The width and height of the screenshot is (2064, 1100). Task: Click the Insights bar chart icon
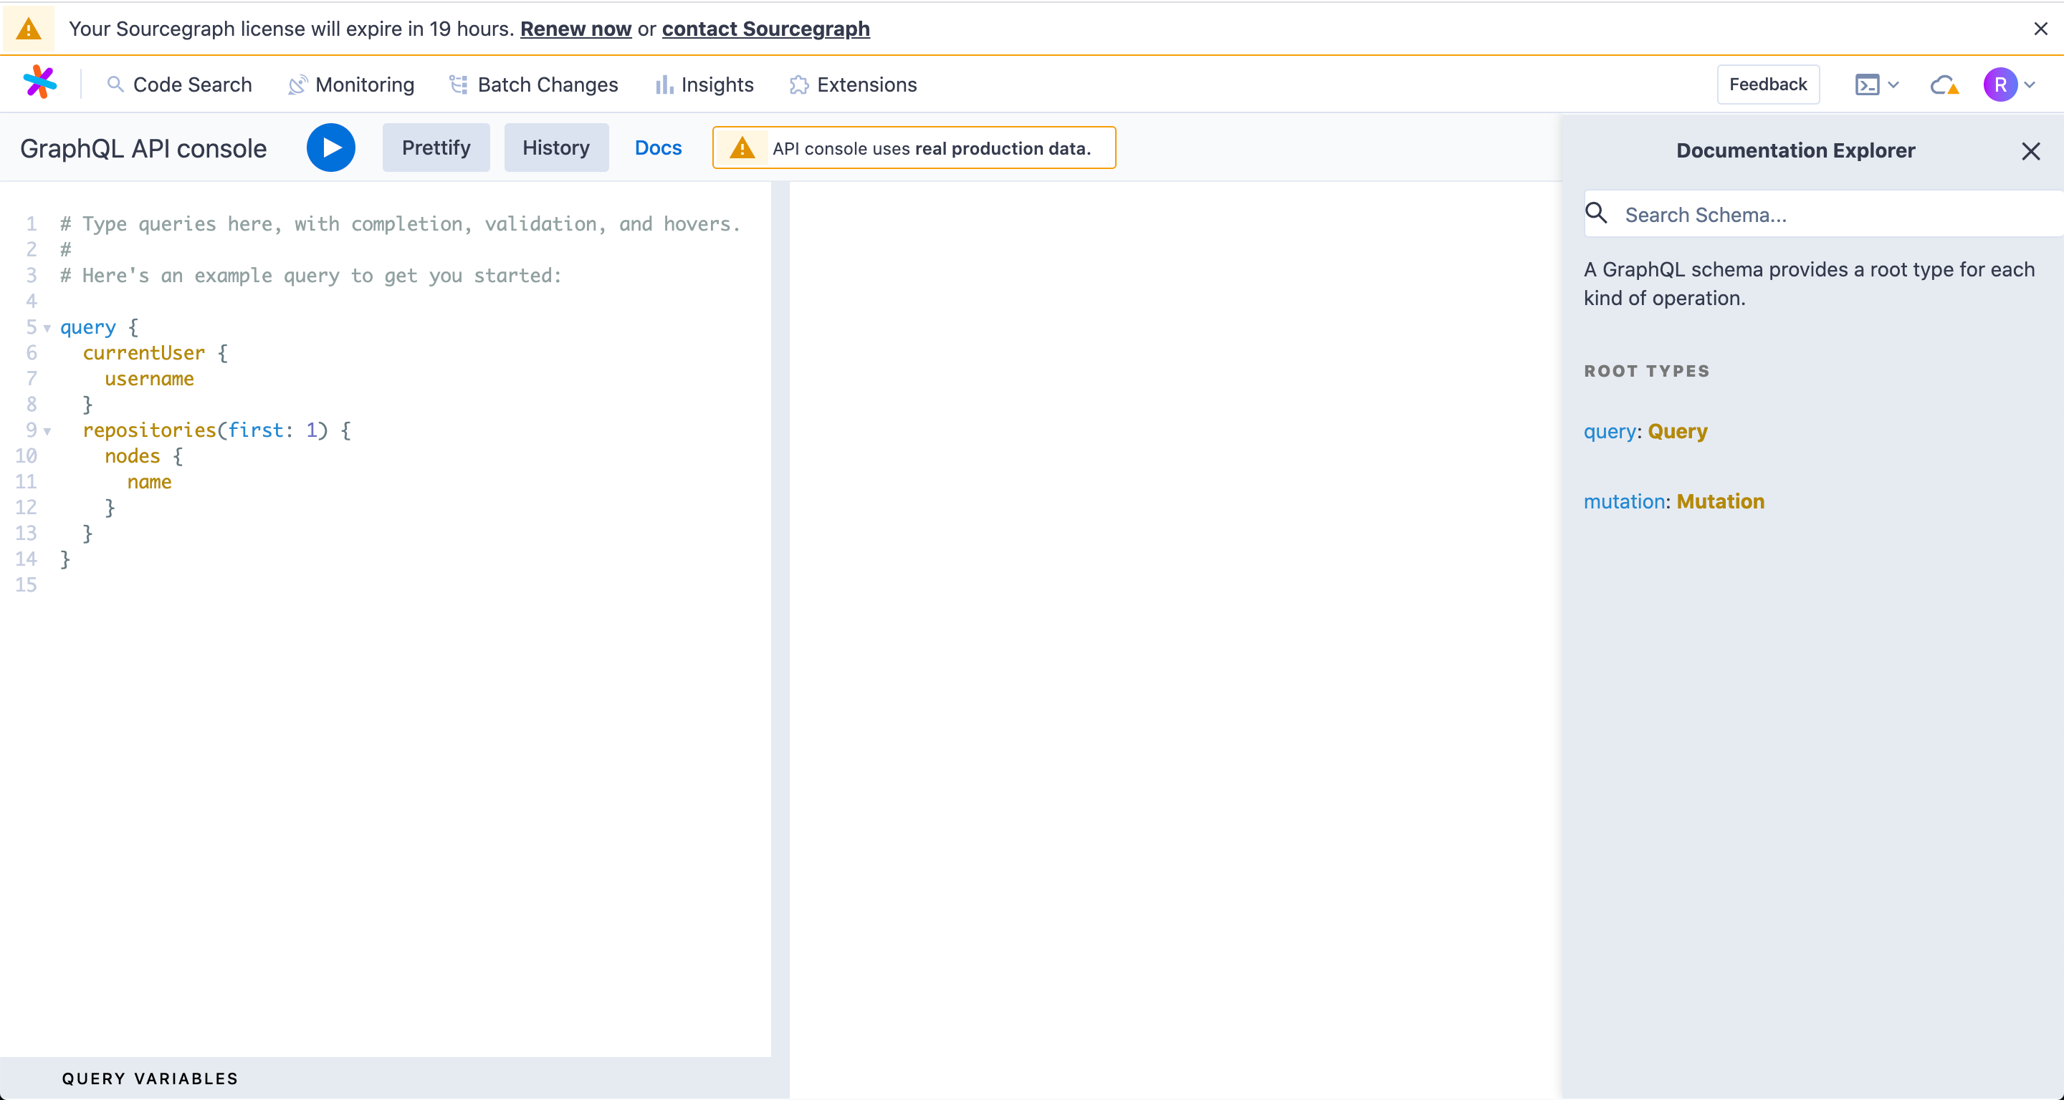point(664,85)
